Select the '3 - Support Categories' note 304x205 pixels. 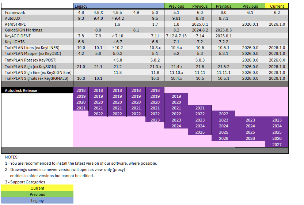25,182
